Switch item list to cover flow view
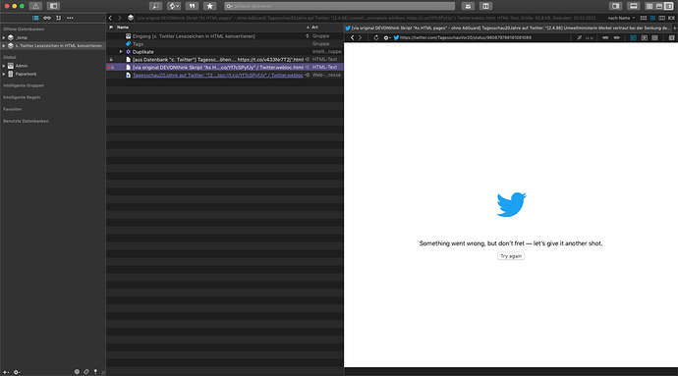This screenshot has height=376, width=678. click(x=671, y=18)
